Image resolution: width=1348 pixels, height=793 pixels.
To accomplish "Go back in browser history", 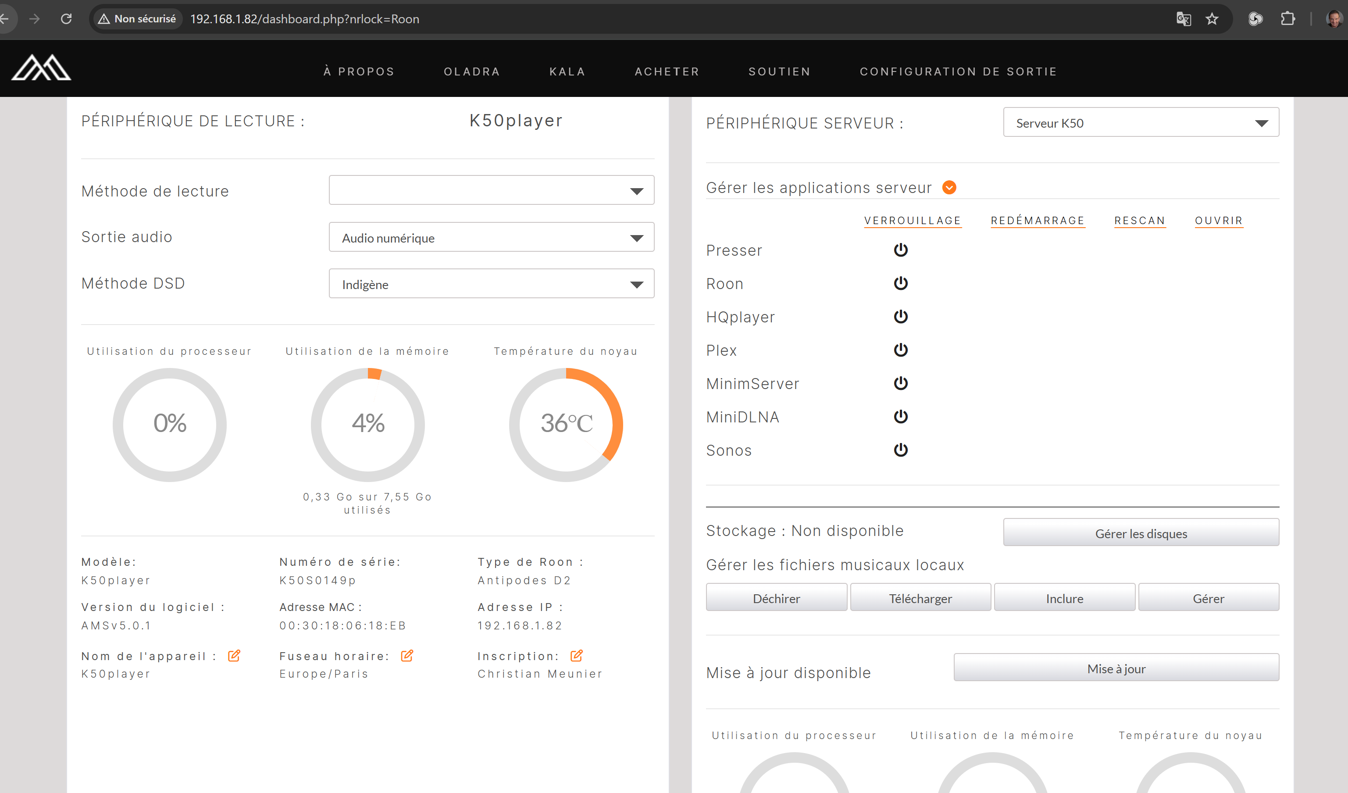I will [4, 19].
